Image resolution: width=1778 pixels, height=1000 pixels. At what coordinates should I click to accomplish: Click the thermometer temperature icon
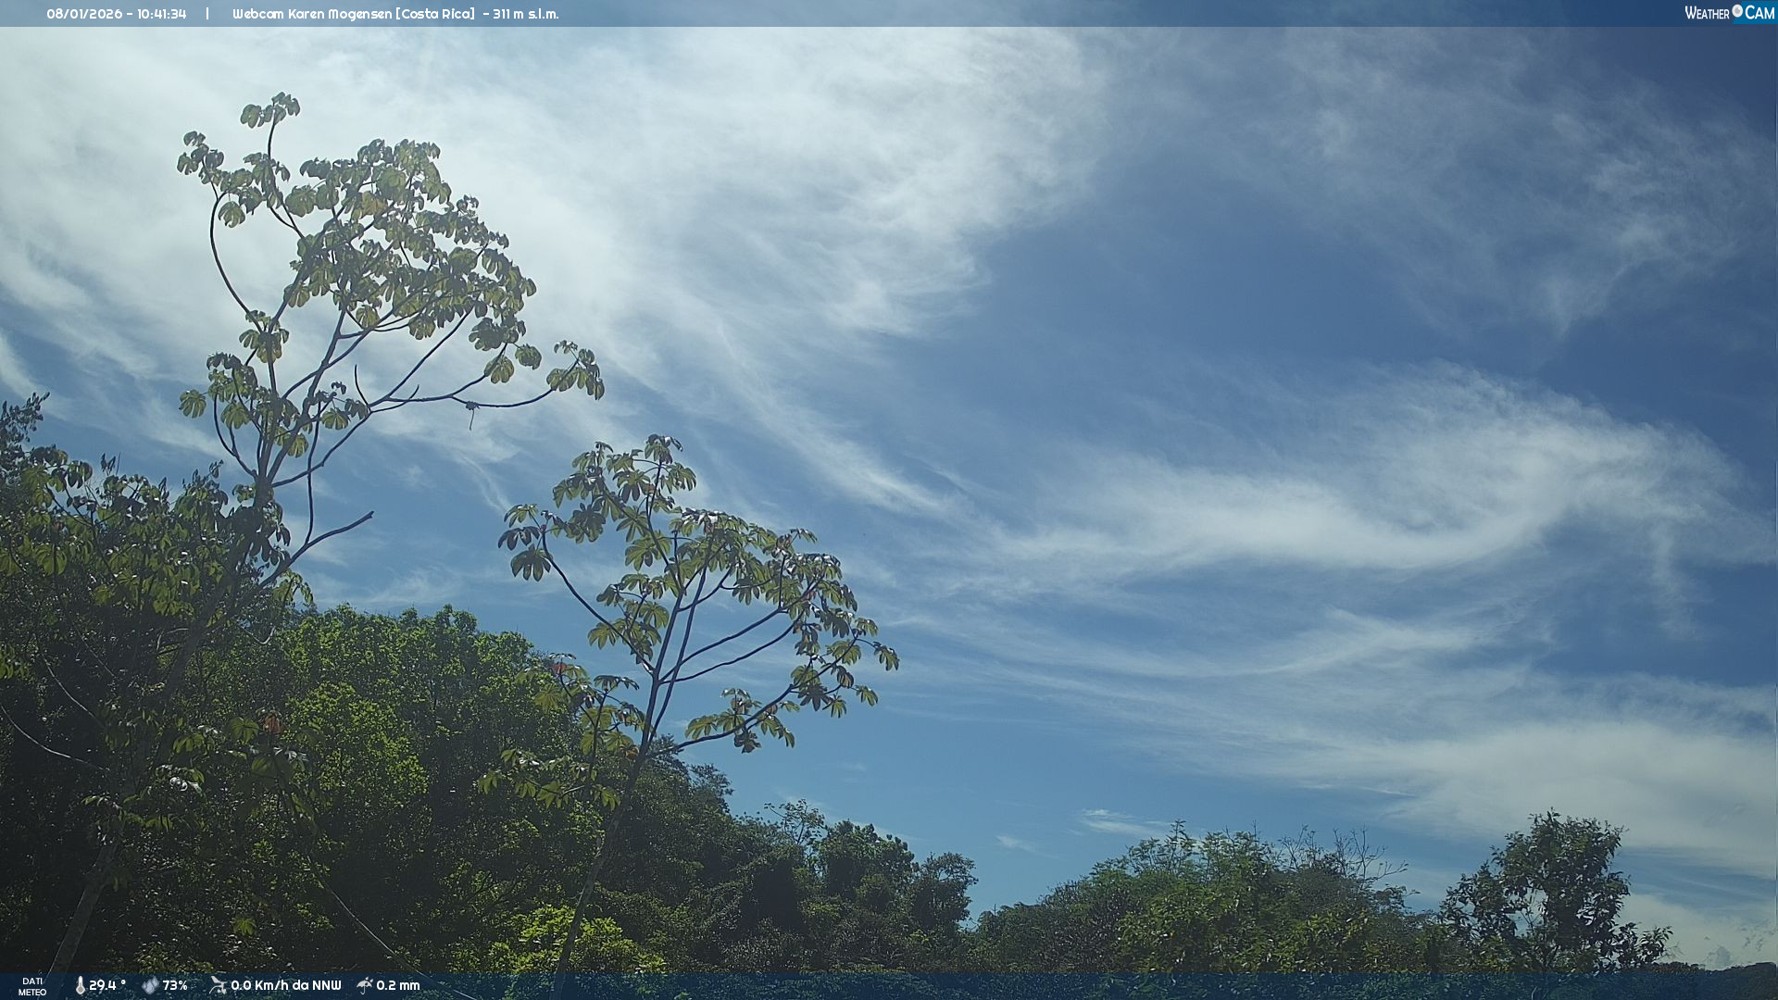pos(80,986)
